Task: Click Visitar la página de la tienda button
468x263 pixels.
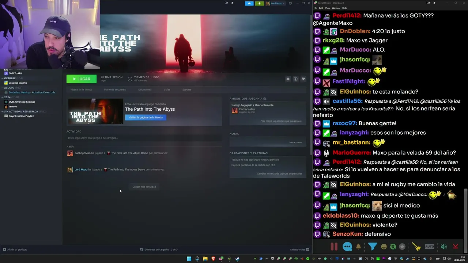Action: 146,117
